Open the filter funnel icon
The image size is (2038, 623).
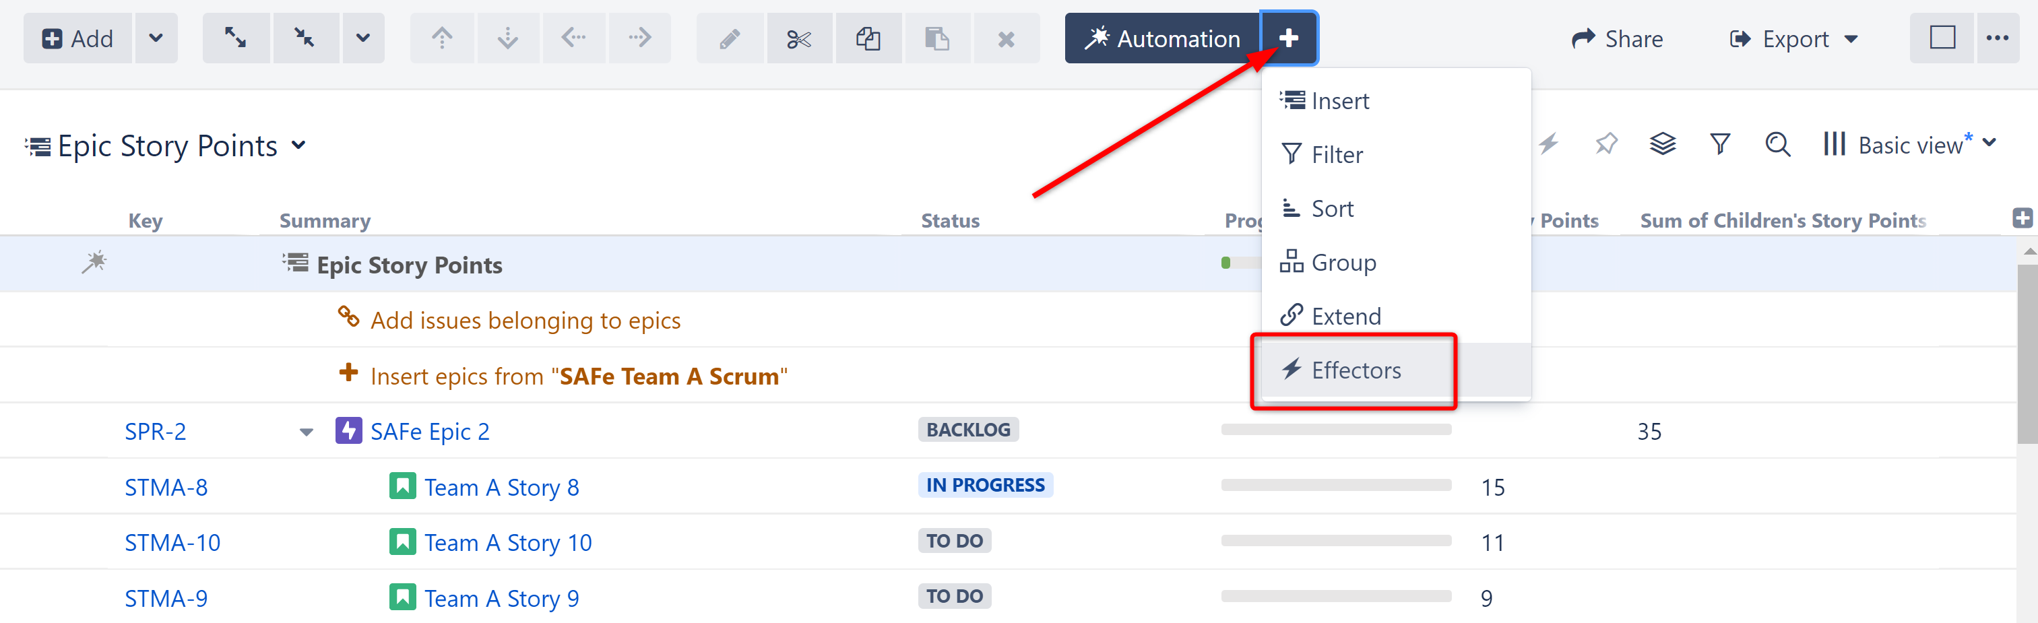[x=1720, y=144]
